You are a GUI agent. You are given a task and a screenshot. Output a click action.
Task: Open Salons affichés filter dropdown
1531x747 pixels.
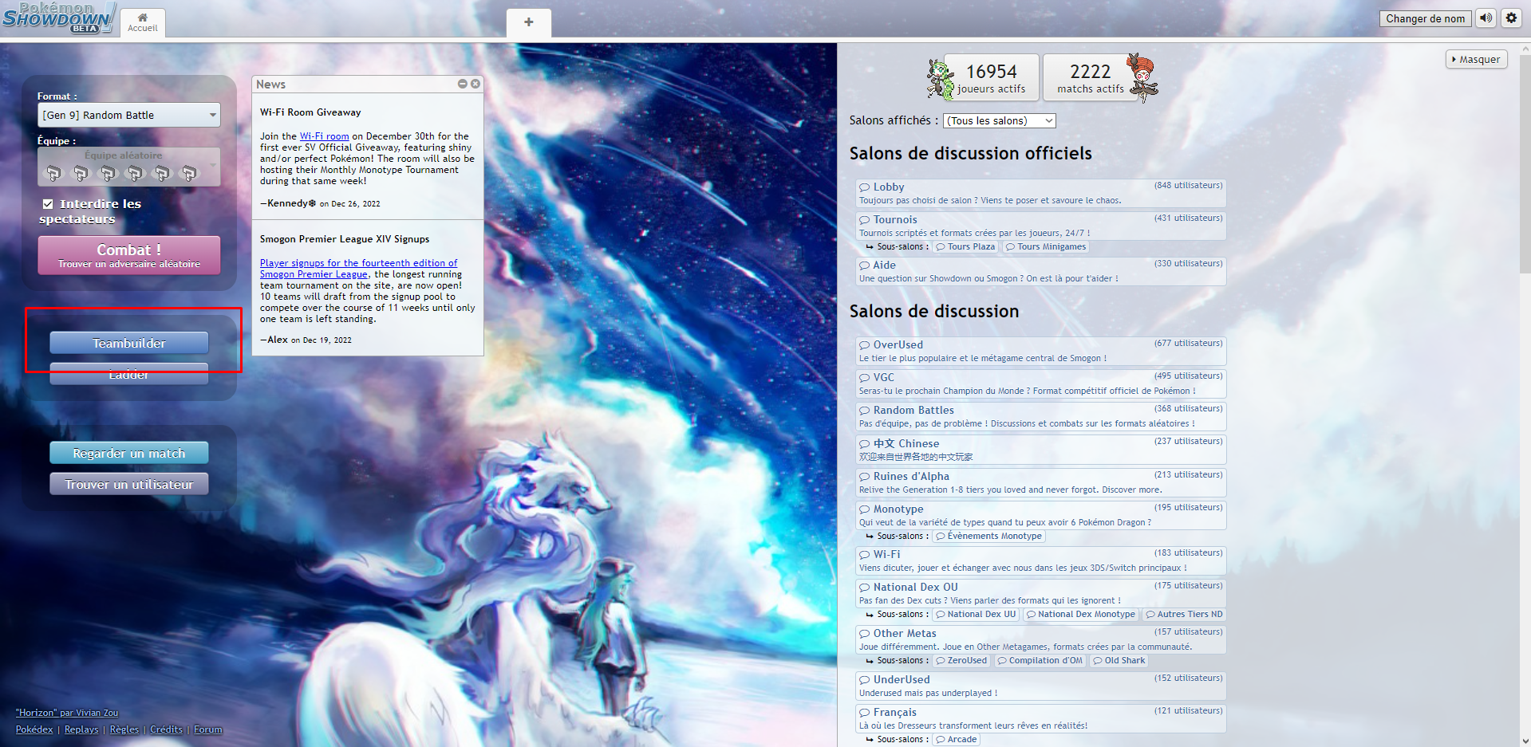[1000, 120]
